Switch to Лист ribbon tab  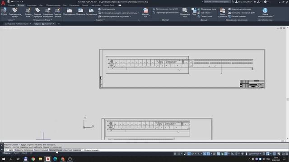pos(41,5)
